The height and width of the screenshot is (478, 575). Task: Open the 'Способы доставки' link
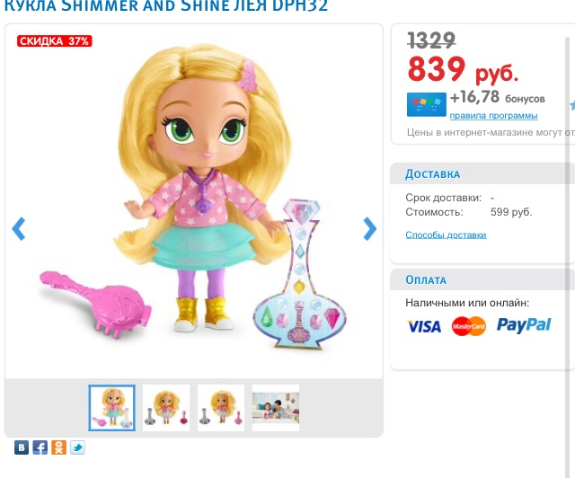[x=446, y=235]
